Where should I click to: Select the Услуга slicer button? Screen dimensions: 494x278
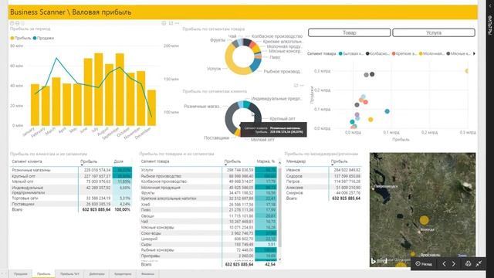click(x=434, y=32)
